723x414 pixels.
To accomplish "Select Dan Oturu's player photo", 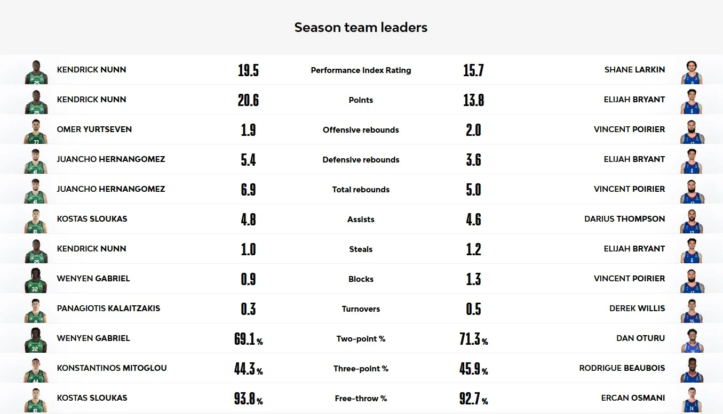I will (x=692, y=340).
